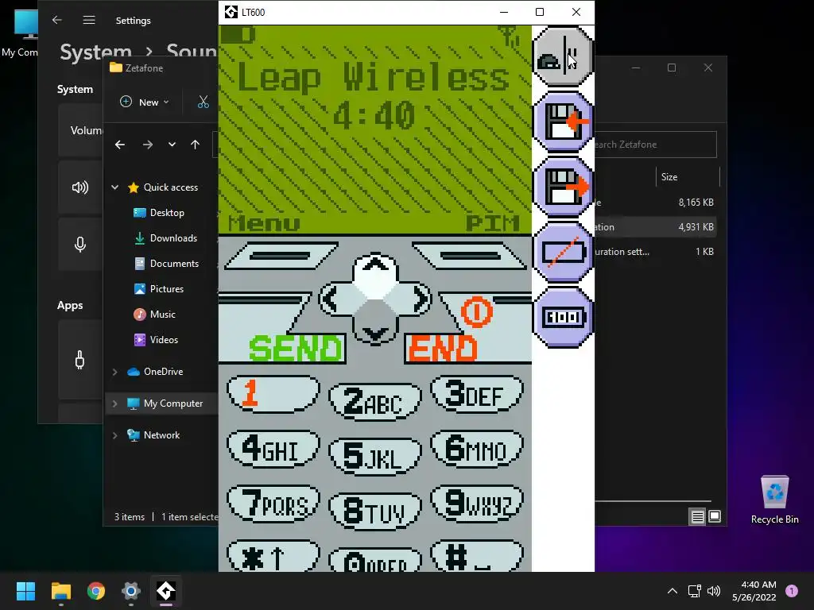This screenshot has height=610, width=814.
Task: Go back in Zetafone explorer window
Action: tap(120, 145)
